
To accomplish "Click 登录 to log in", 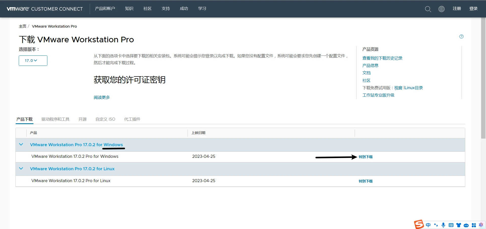I will tap(473, 9).
